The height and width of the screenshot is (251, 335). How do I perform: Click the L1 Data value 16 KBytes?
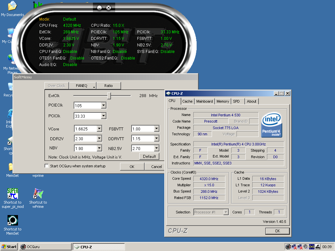coord(268,179)
